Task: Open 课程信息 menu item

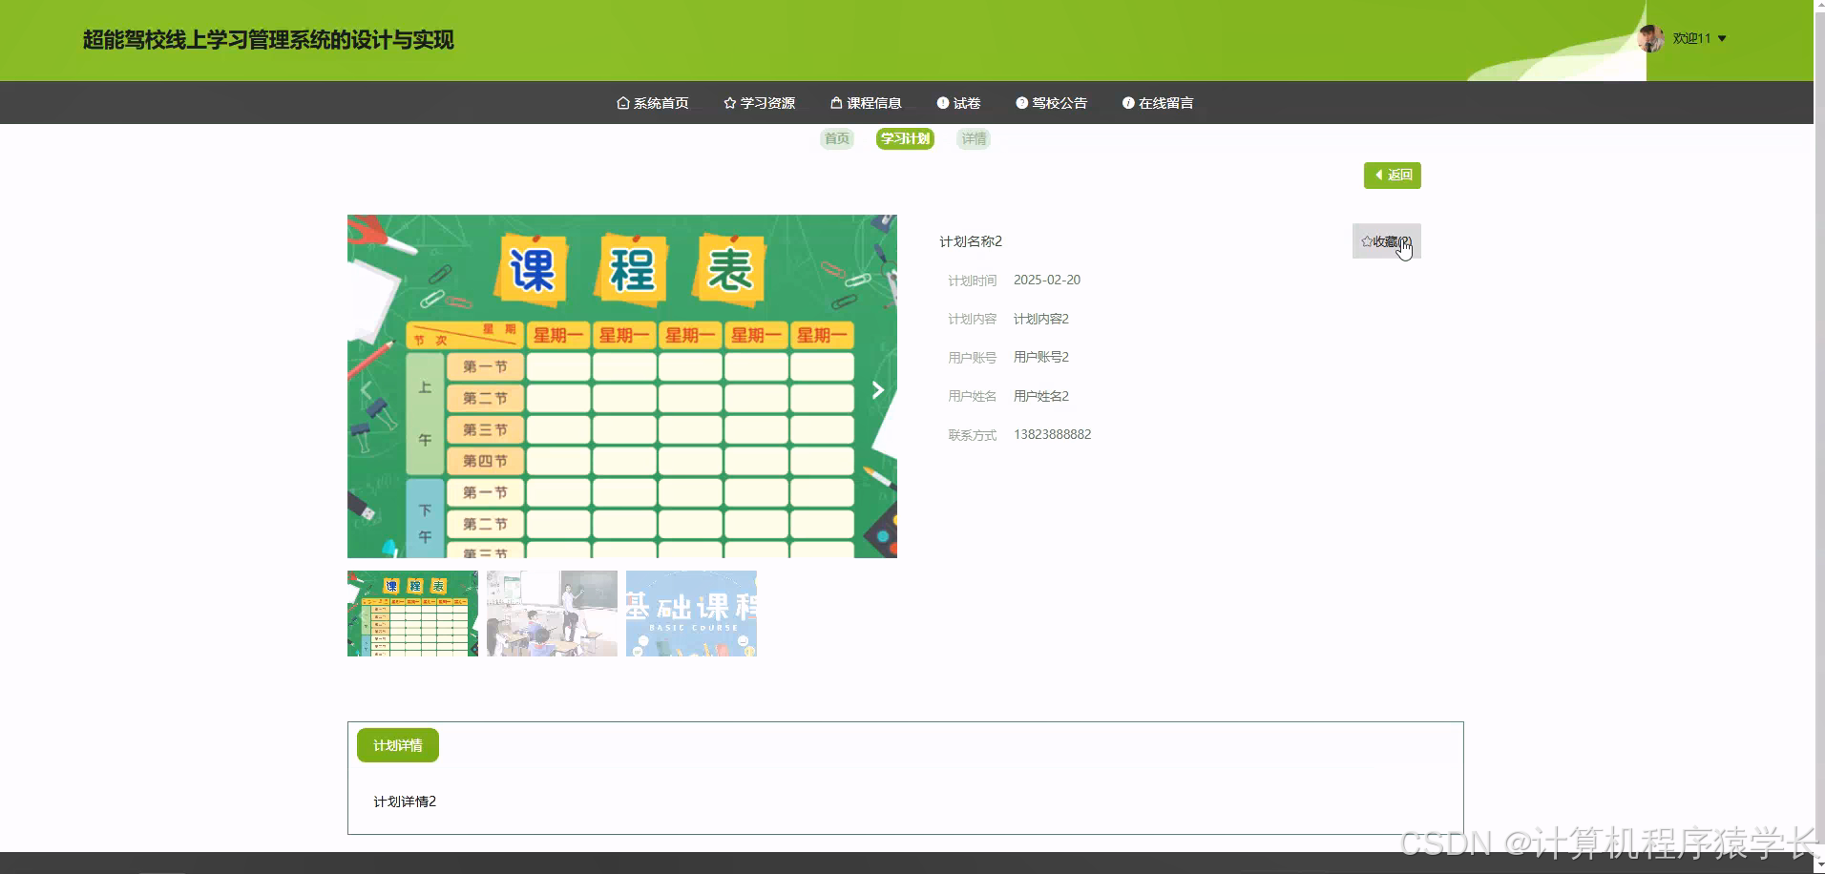Action: pos(866,103)
